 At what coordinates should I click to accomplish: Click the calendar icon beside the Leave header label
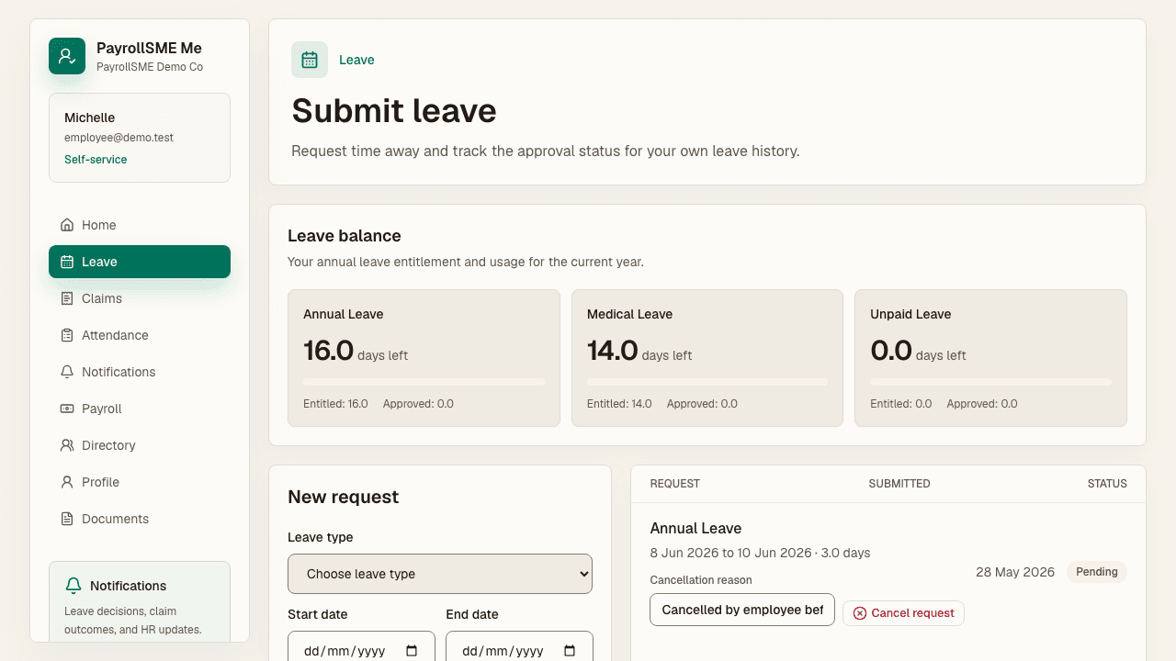point(310,60)
